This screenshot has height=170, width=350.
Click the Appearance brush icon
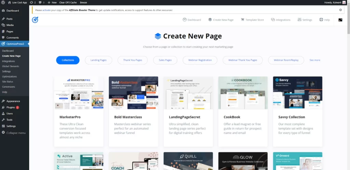(x=3, y=101)
